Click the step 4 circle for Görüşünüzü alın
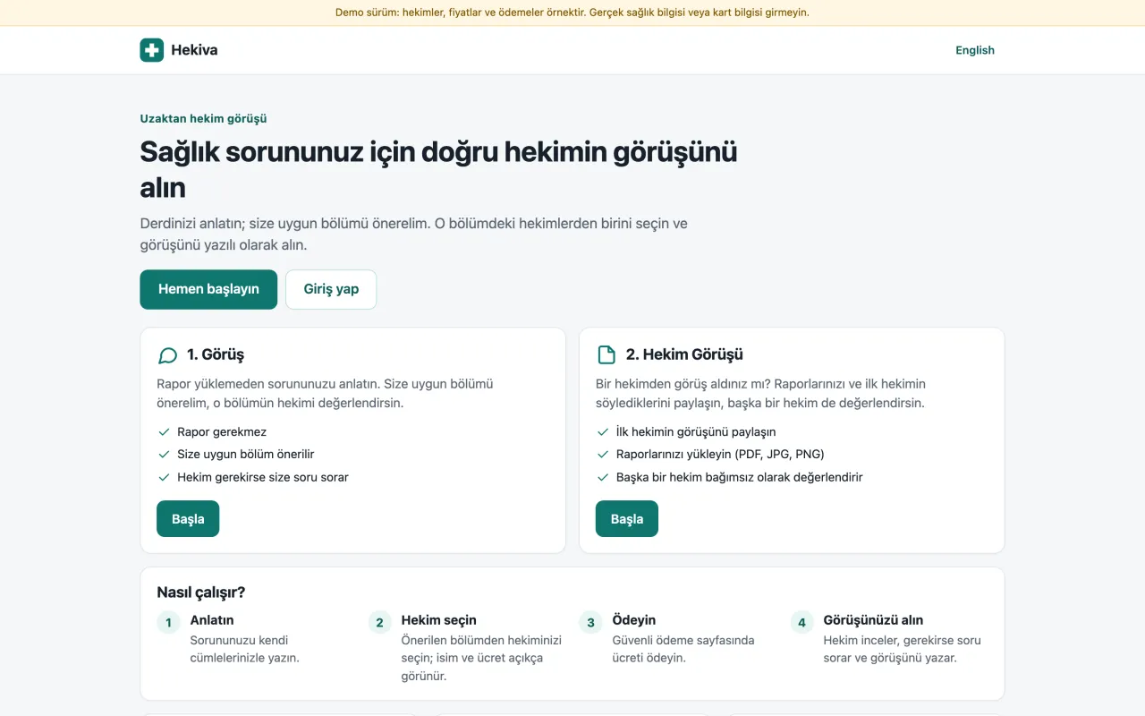Viewport: 1145px width, 716px height. (x=801, y=622)
